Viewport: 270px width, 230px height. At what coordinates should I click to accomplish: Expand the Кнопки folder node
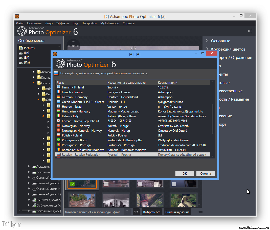tap(34, 77)
